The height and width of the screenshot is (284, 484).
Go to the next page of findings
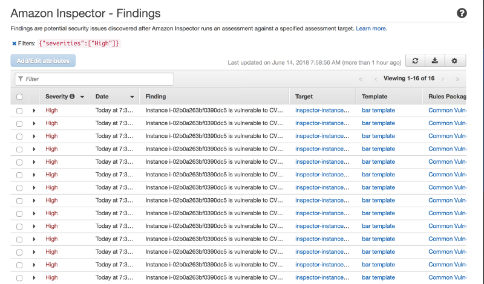[443, 79]
